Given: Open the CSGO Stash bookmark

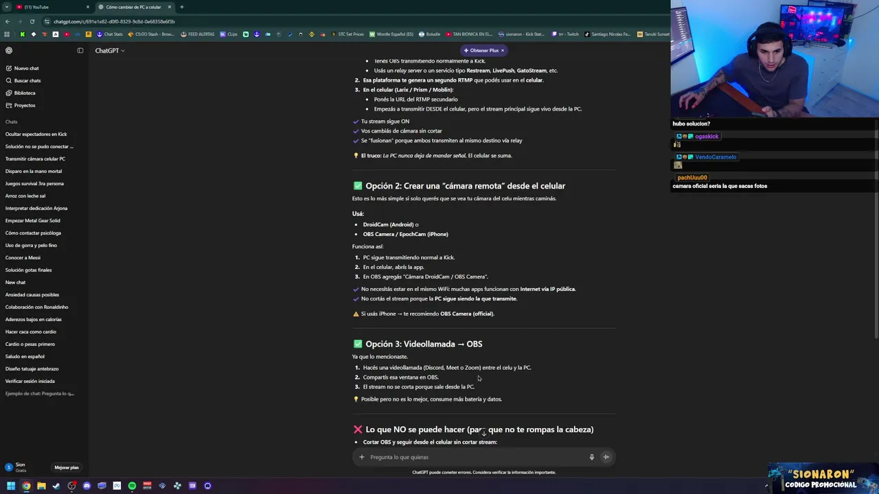Looking at the screenshot, I should point(152,34).
